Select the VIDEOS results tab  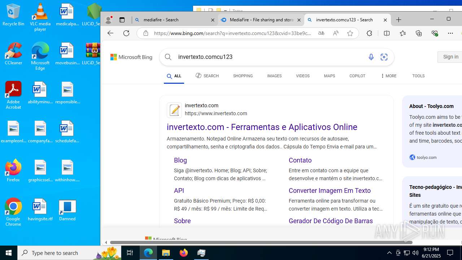tap(303, 76)
